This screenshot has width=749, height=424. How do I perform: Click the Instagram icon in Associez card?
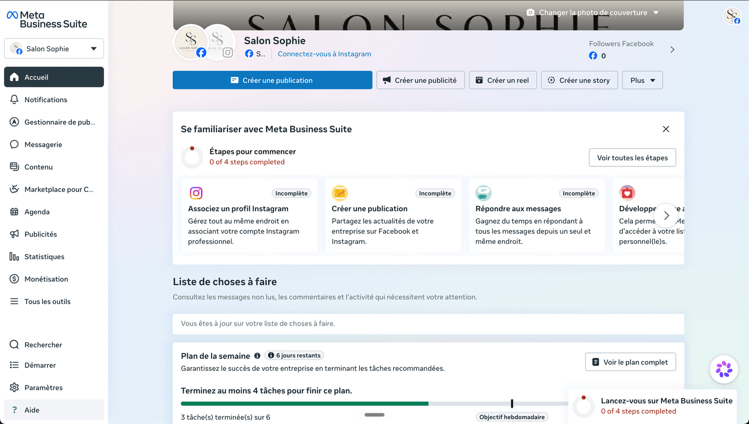click(196, 193)
